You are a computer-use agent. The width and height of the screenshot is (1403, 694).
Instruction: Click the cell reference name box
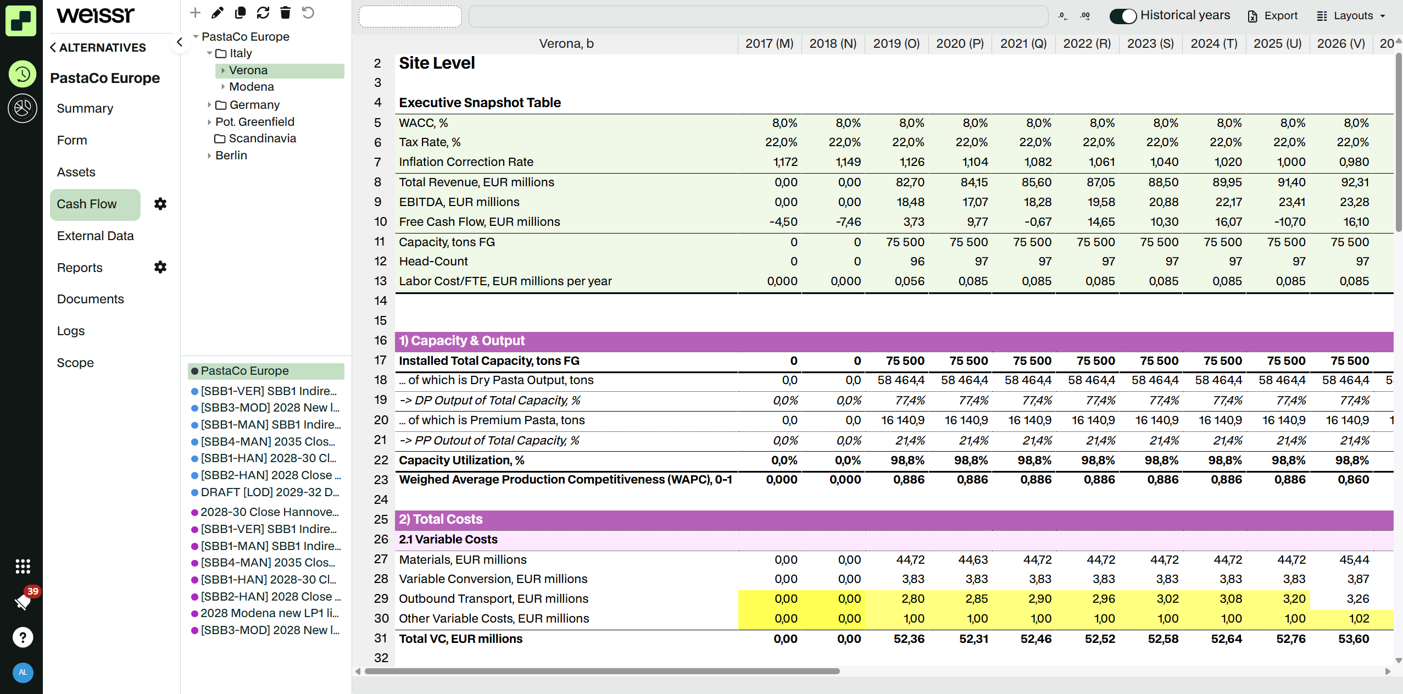tap(410, 16)
